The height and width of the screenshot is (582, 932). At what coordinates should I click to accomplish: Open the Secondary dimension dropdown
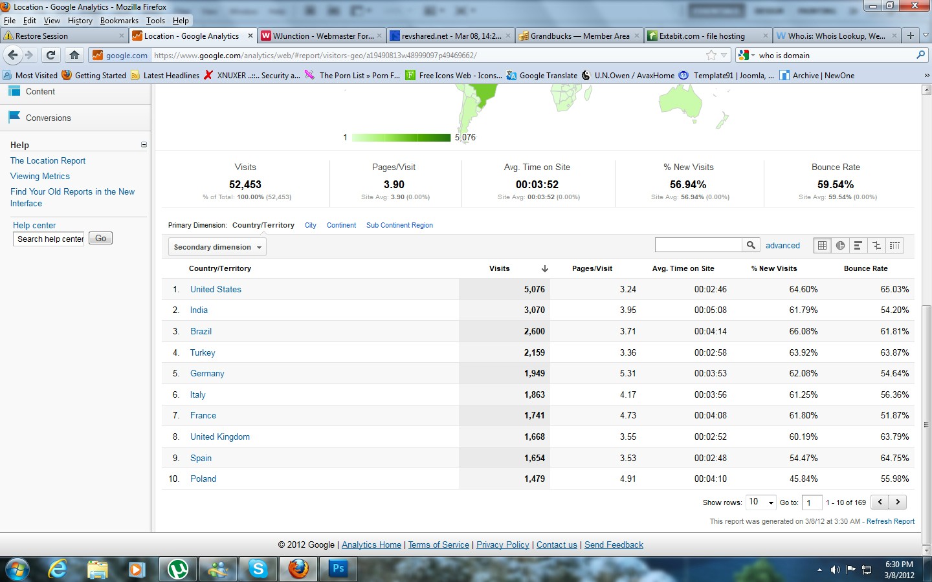click(x=217, y=247)
